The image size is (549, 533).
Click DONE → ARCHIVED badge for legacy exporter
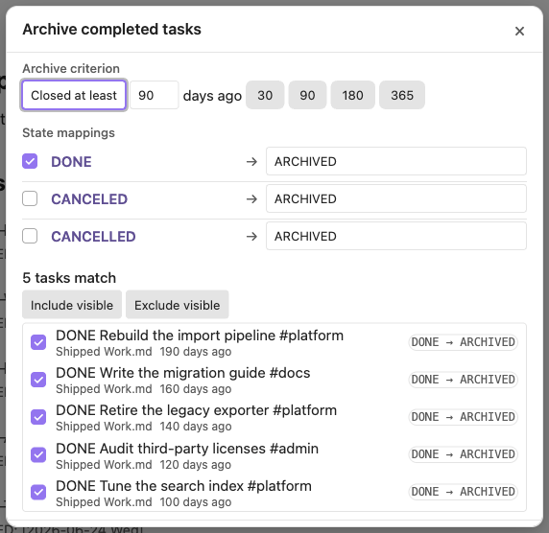tap(463, 417)
